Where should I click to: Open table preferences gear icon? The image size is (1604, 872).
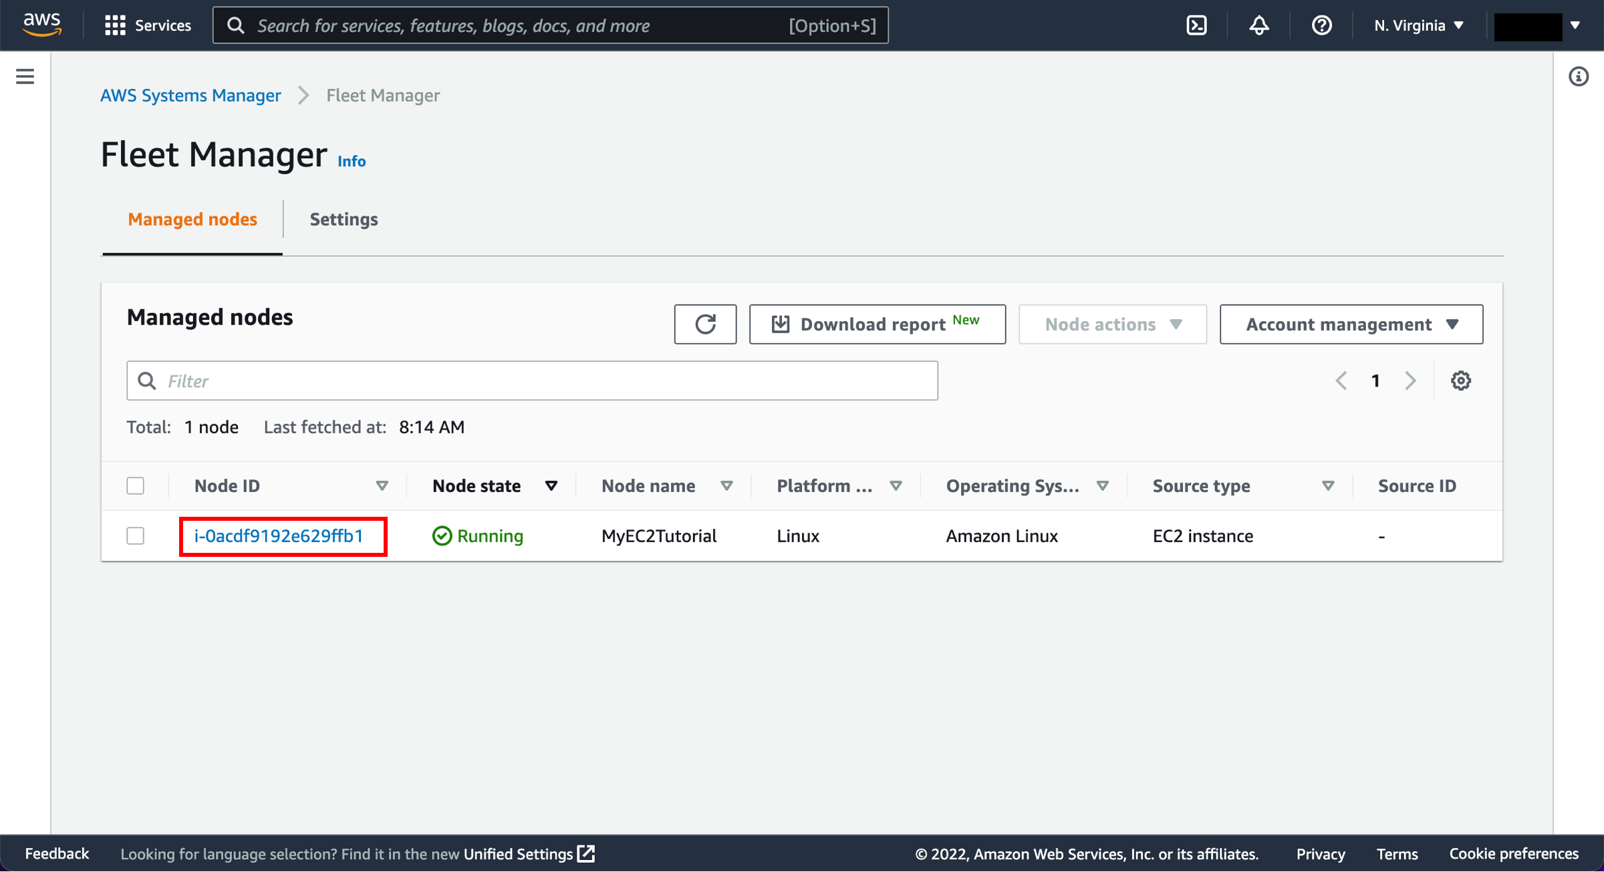[x=1460, y=381]
